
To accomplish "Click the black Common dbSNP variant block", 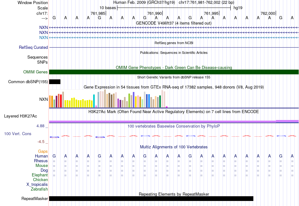I will click(x=55, y=82).
